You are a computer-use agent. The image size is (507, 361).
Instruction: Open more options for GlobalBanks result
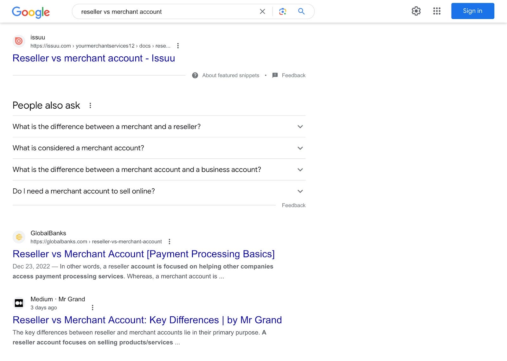(170, 242)
